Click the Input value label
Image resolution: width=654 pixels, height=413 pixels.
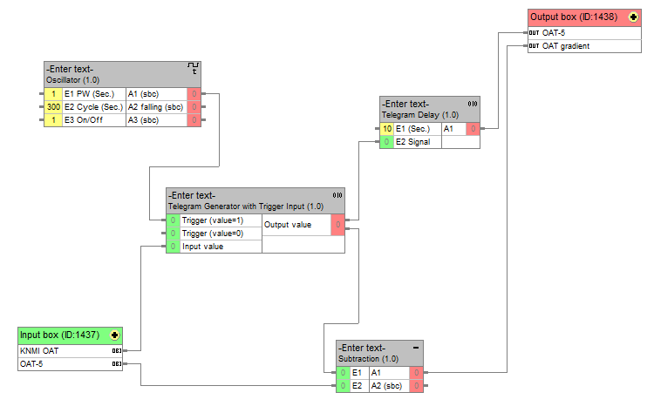pos(202,247)
